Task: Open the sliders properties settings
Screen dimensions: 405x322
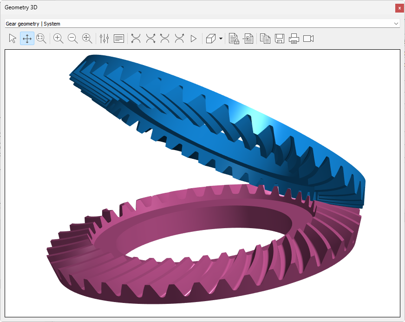Action: click(x=104, y=39)
